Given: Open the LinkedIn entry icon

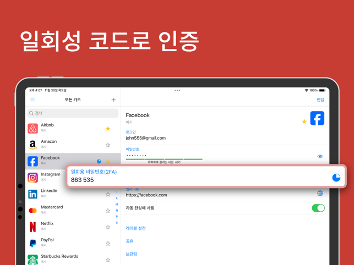Looking at the screenshot, I should tap(33, 194).
